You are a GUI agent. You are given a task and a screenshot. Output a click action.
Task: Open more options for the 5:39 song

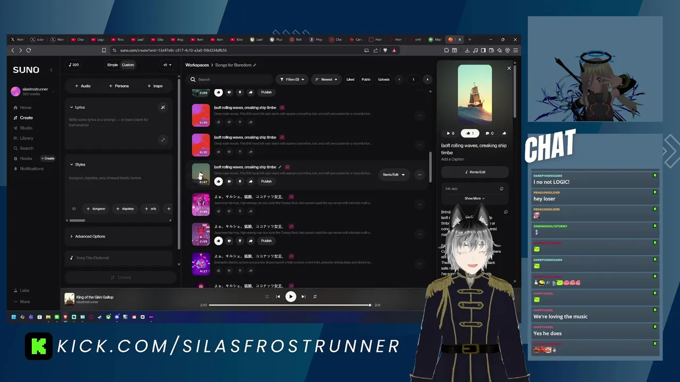pos(420,115)
